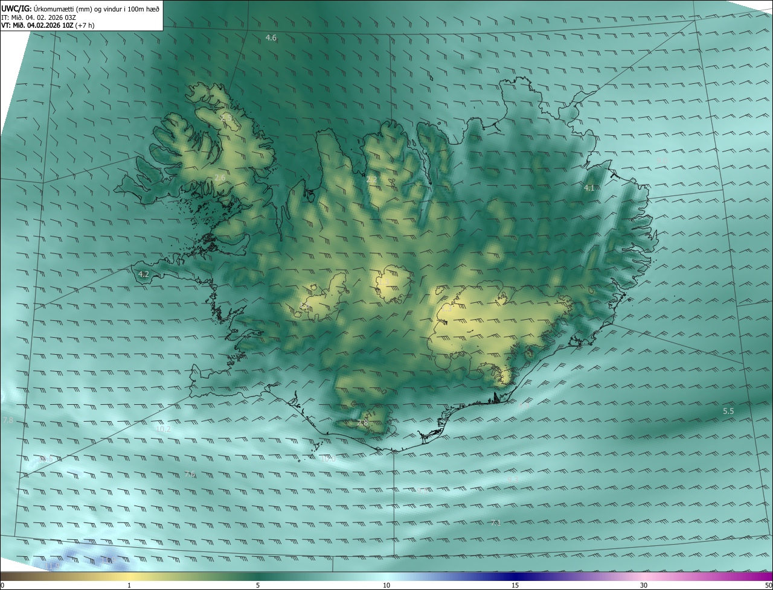Click the 2.8 value near the south coast
773x590 pixels.
pos(362,423)
